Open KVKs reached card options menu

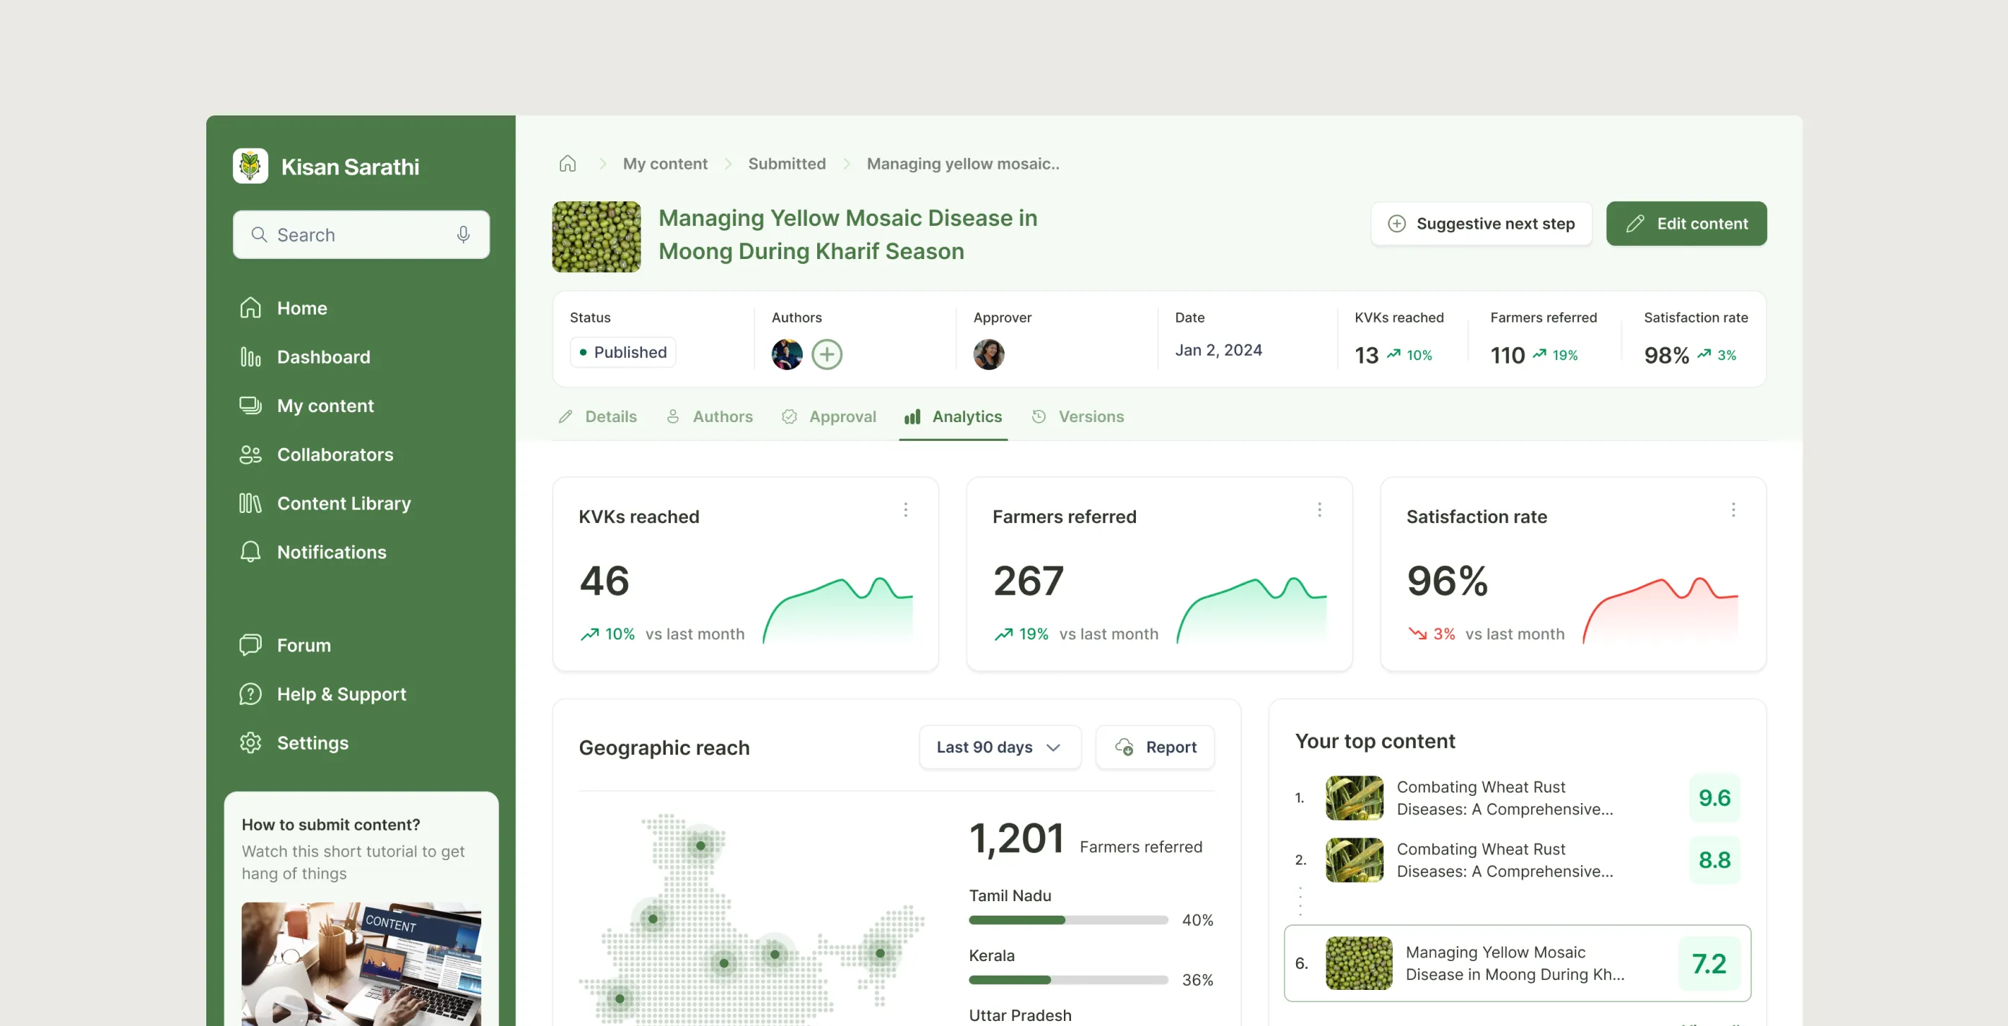[905, 510]
